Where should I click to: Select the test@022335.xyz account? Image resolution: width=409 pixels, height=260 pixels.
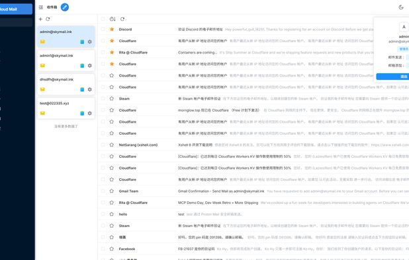click(x=66, y=108)
